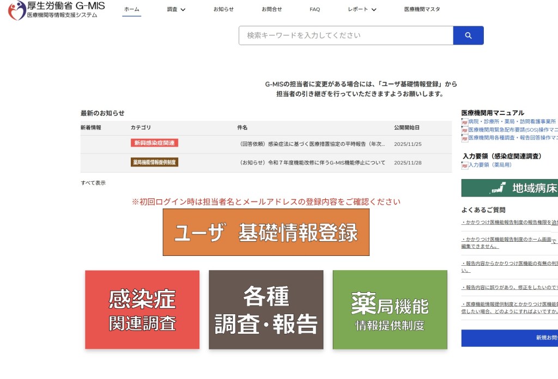Click the G-MIS logo in the header
The image size is (558, 379).
coord(57,10)
